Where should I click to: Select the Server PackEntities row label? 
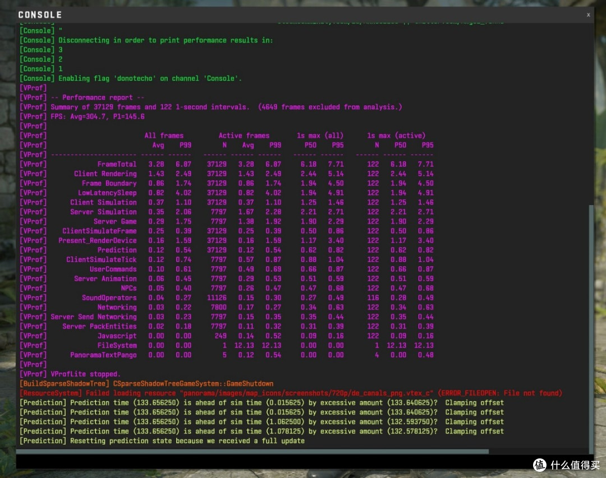click(x=99, y=326)
